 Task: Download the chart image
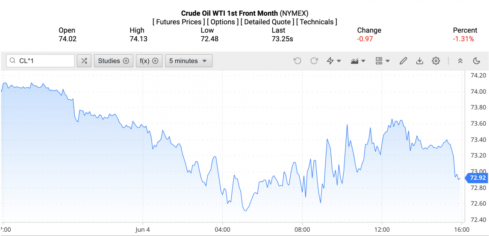[x=419, y=61]
